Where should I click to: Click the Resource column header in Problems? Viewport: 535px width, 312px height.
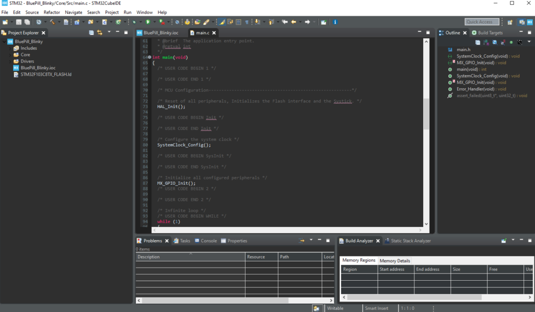[x=262, y=257]
